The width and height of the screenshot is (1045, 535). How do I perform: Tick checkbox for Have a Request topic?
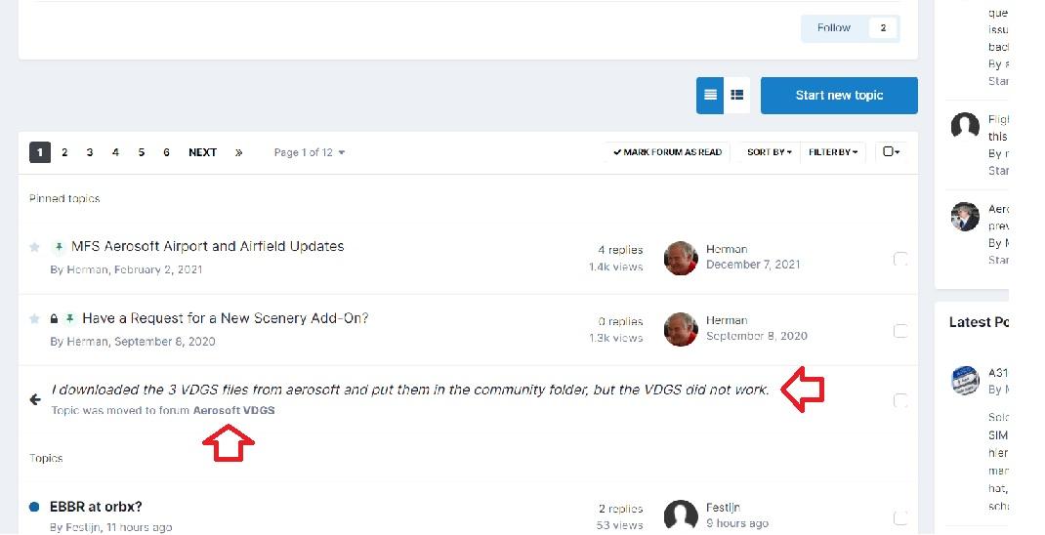(900, 331)
